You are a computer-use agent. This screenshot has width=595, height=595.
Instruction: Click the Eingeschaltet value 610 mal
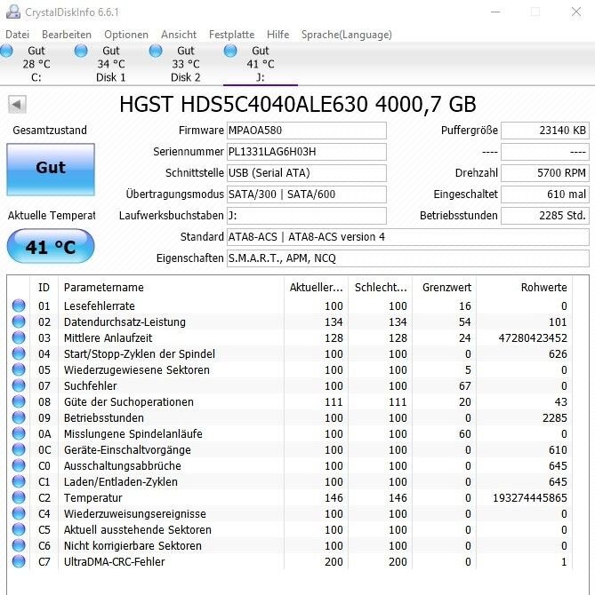(545, 194)
